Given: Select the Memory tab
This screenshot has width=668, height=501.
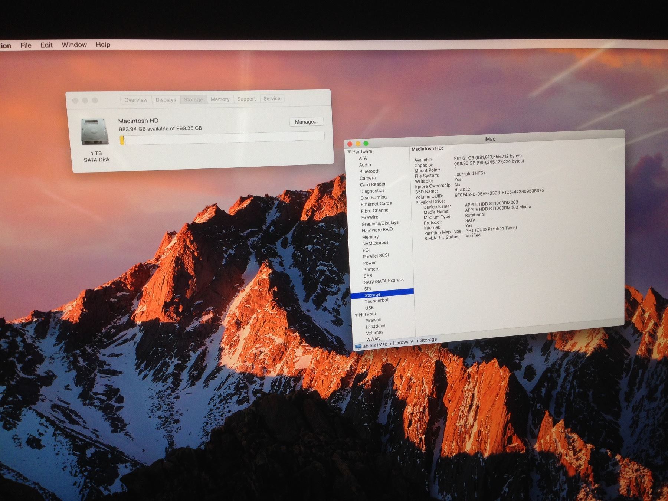Looking at the screenshot, I should [220, 99].
